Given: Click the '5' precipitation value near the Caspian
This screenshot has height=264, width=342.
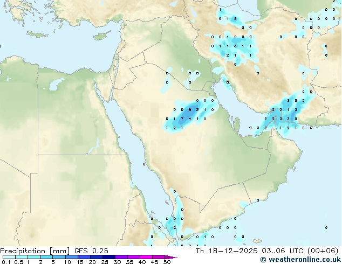Looking at the screenshot, I should 235,19.
